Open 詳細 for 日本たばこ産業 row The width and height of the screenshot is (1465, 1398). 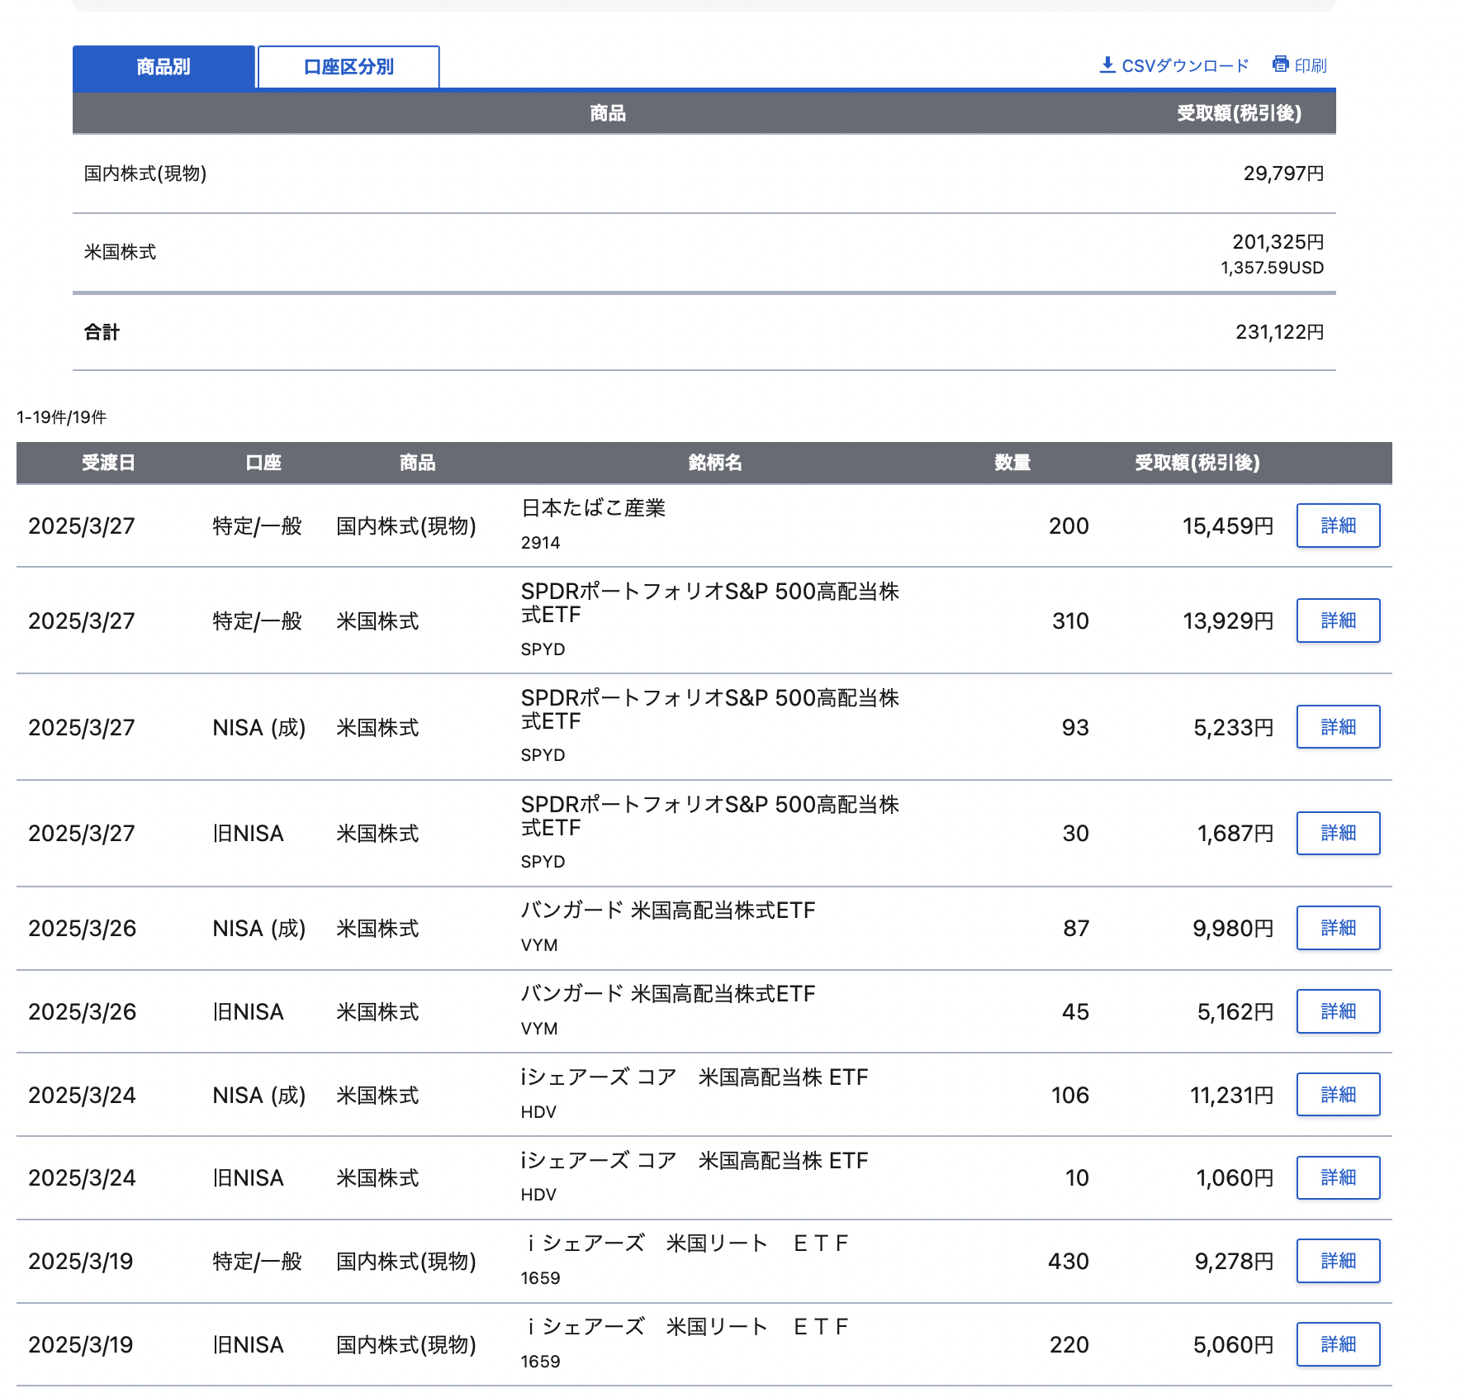1338,525
